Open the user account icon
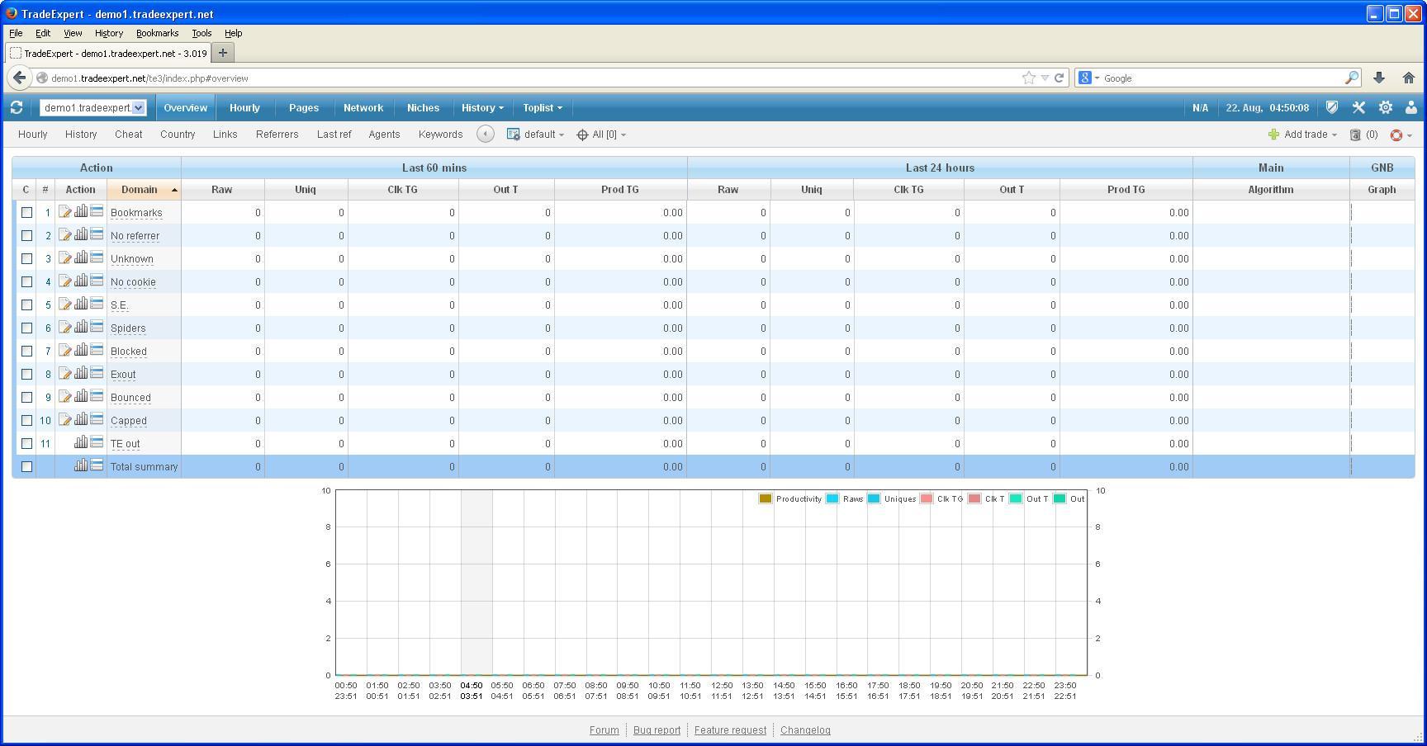Screen dimensions: 1427x746 point(1411,108)
